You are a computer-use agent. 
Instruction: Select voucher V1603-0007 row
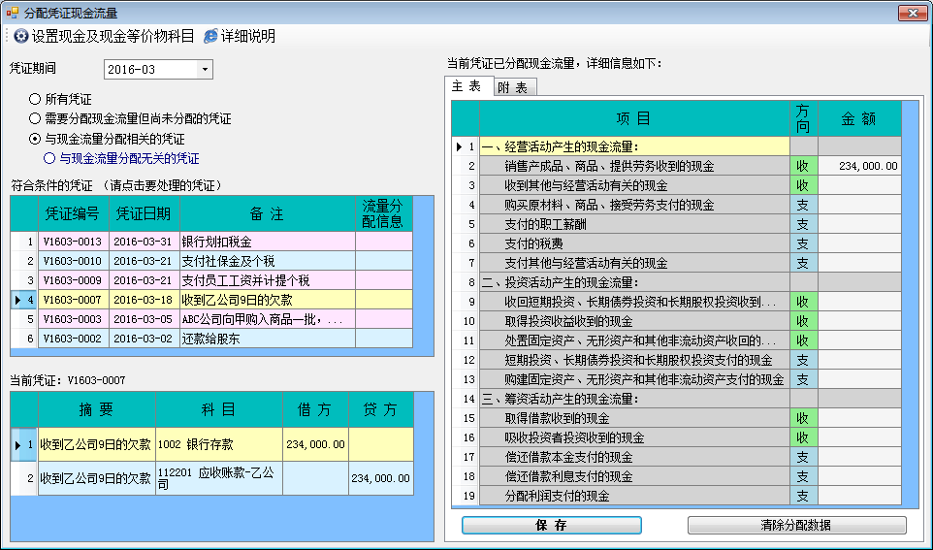coord(211,300)
